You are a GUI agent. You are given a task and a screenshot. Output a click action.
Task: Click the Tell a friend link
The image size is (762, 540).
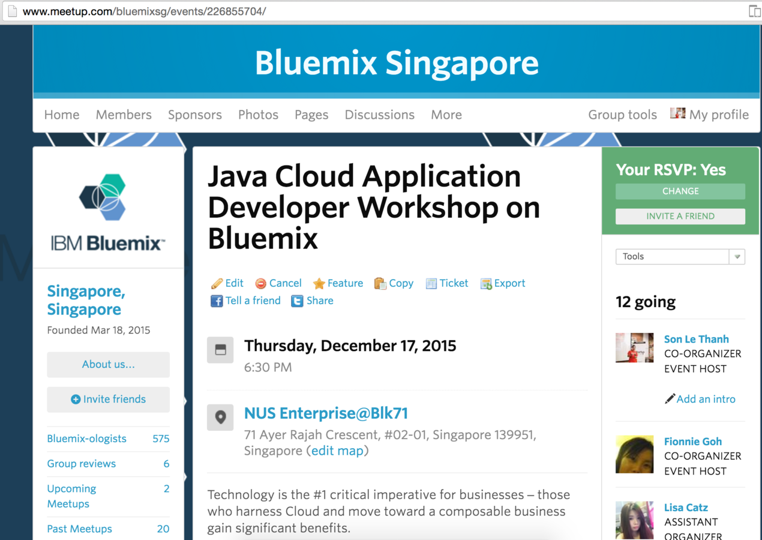(x=253, y=301)
